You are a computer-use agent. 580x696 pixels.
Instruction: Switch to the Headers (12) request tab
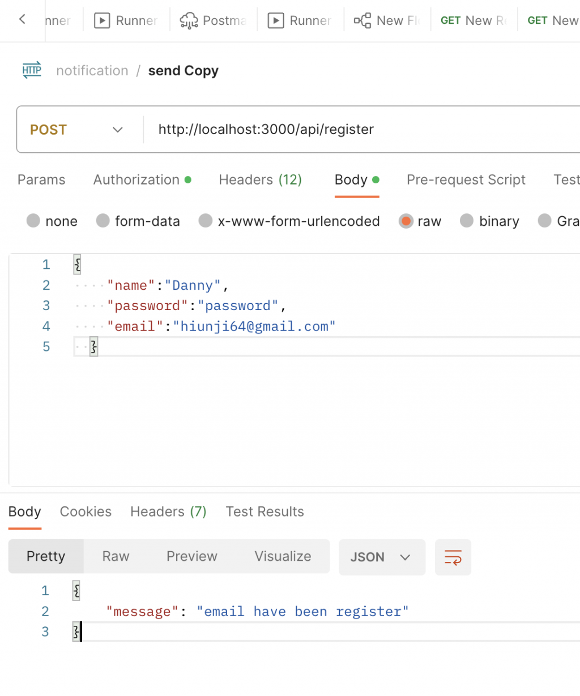(260, 180)
